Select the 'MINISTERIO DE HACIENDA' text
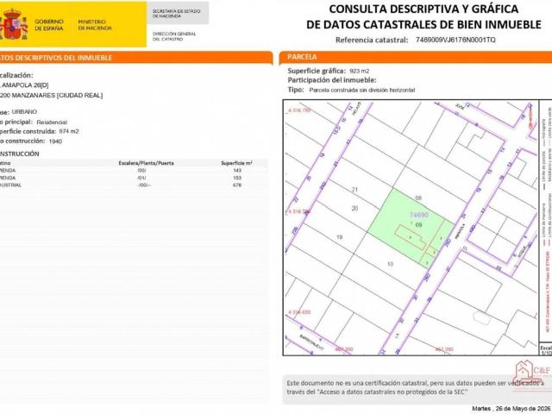The width and height of the screenshot is (552, 414). point(95,25)
